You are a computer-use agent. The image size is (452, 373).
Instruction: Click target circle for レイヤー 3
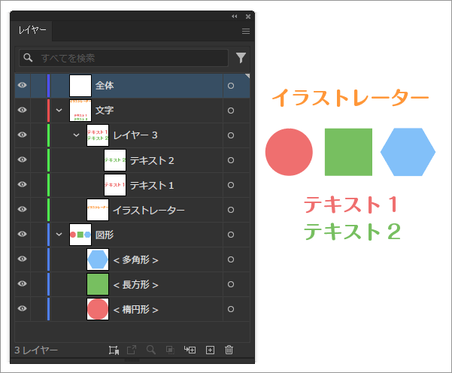click(x=231, y=135)
